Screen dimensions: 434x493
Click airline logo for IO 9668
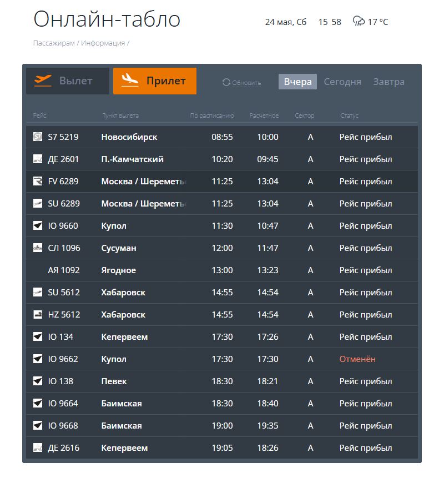pos(38,425)
